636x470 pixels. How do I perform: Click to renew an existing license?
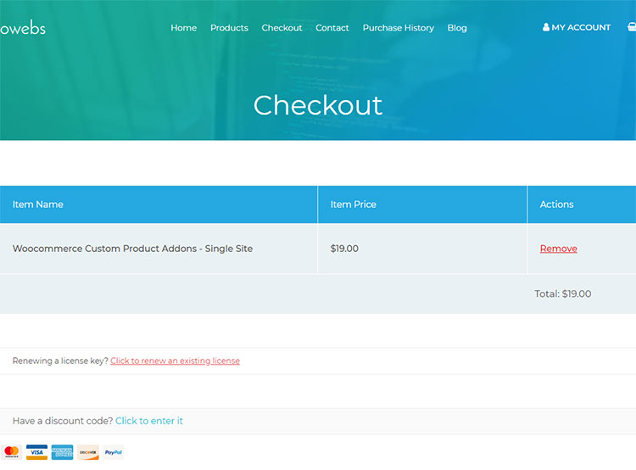click(x=175, y=361)
